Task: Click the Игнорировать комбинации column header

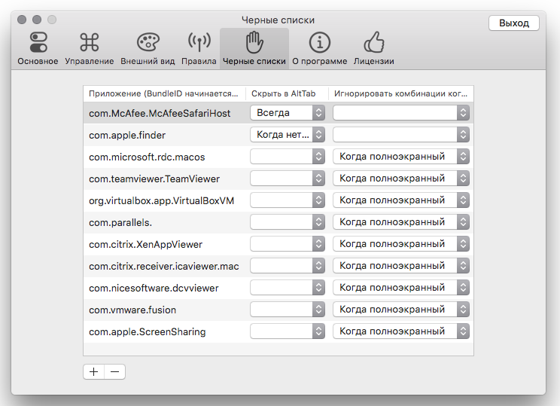Action: pyautogui.click(x=400, y=93)
